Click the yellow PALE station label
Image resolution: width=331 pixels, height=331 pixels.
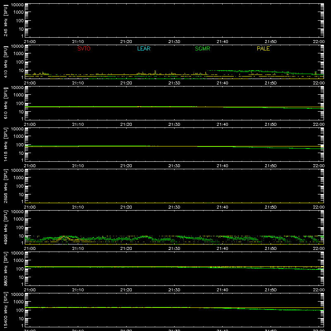coord(263,48)
